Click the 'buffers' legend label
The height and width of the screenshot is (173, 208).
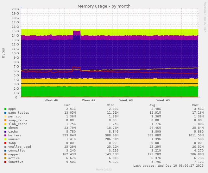[15, 135]
